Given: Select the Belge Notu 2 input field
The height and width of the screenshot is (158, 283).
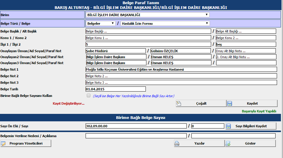Looking at the screenshot, I should tap(181, 76).
